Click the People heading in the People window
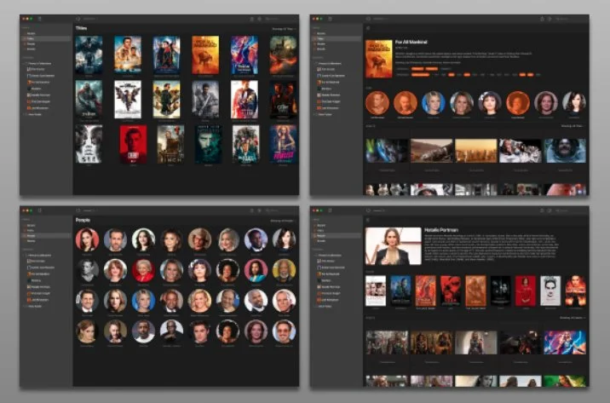610x403 pixels. click(x=83, y=220)
